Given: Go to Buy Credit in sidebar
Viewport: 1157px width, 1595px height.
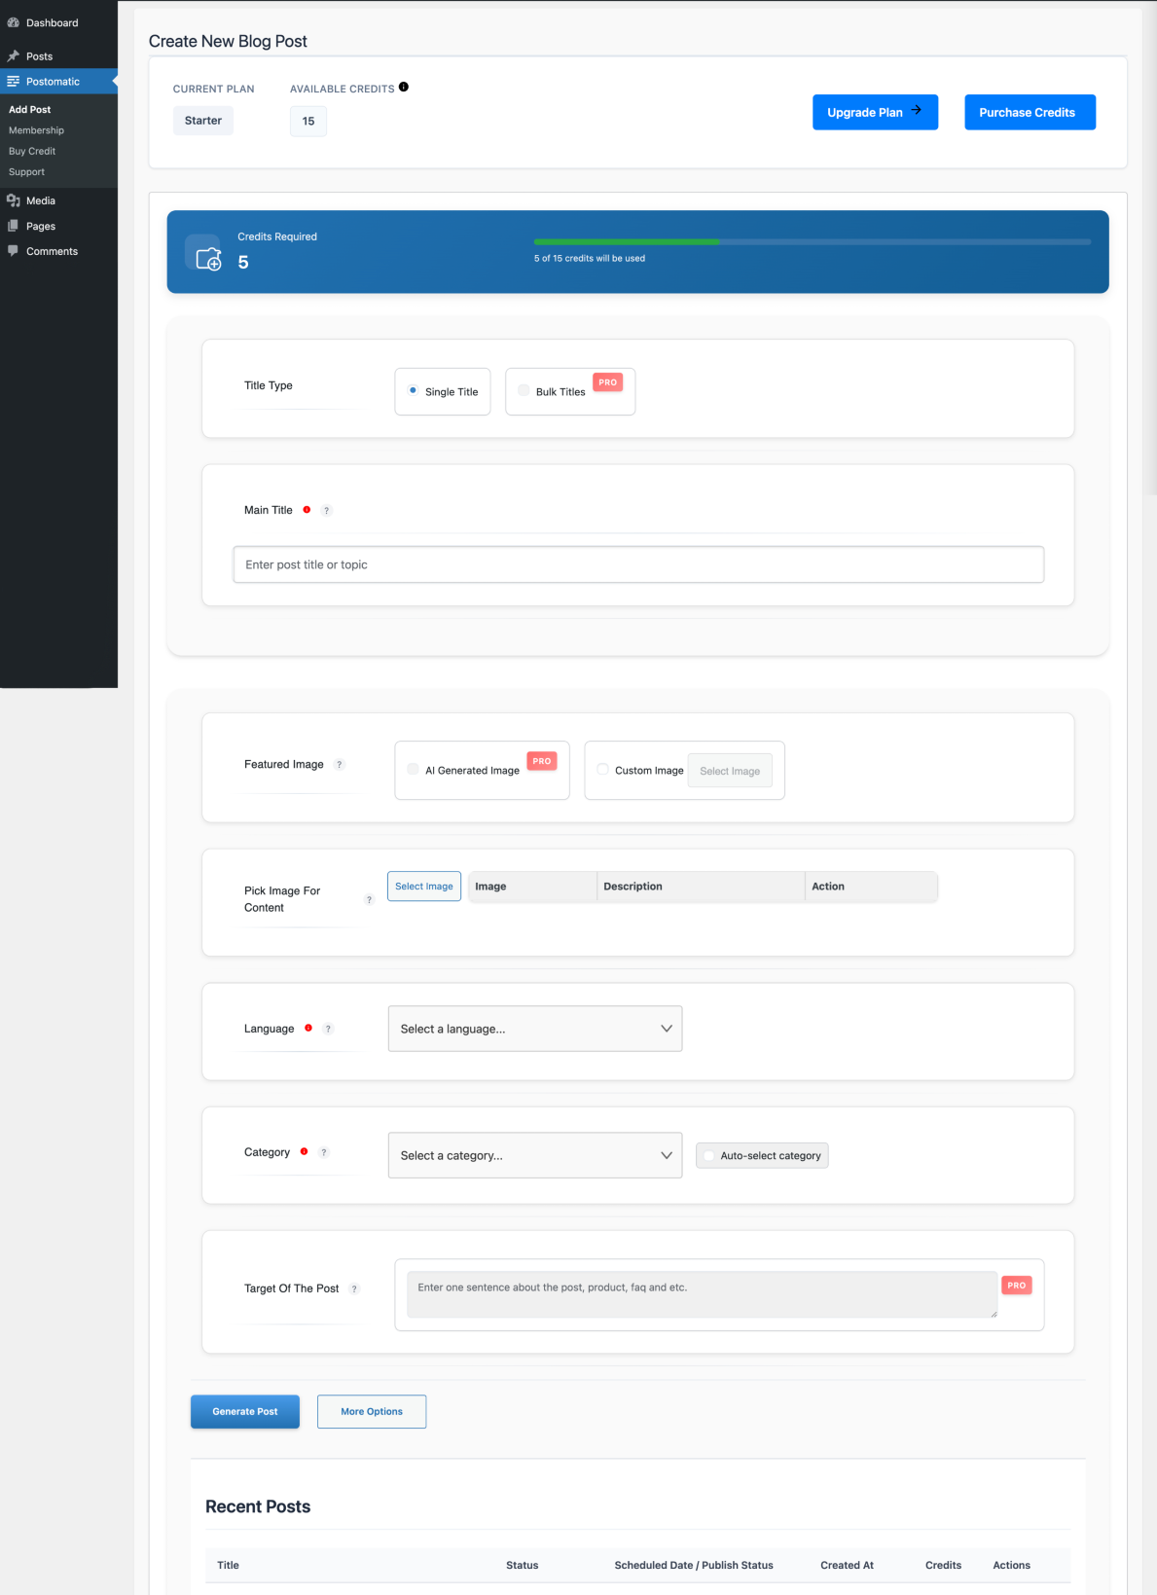Looking at the screenshot, I should pyautogui.click(x=32, y=151).
